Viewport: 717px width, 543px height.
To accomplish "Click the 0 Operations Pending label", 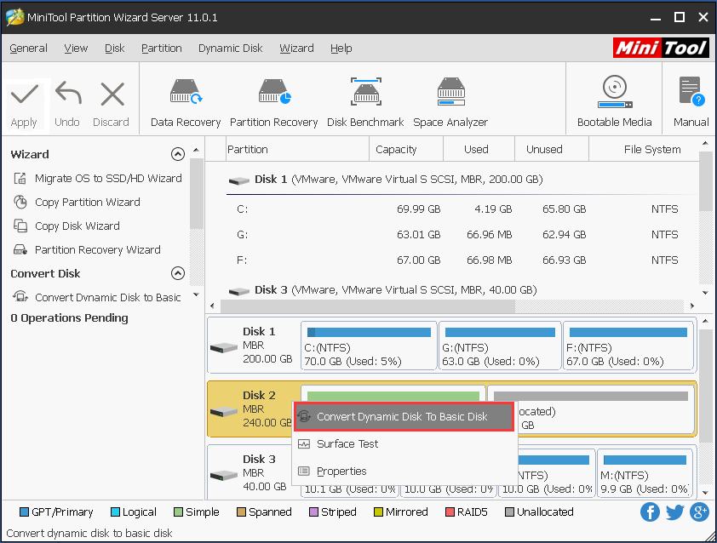I will (x=69, y=317).
